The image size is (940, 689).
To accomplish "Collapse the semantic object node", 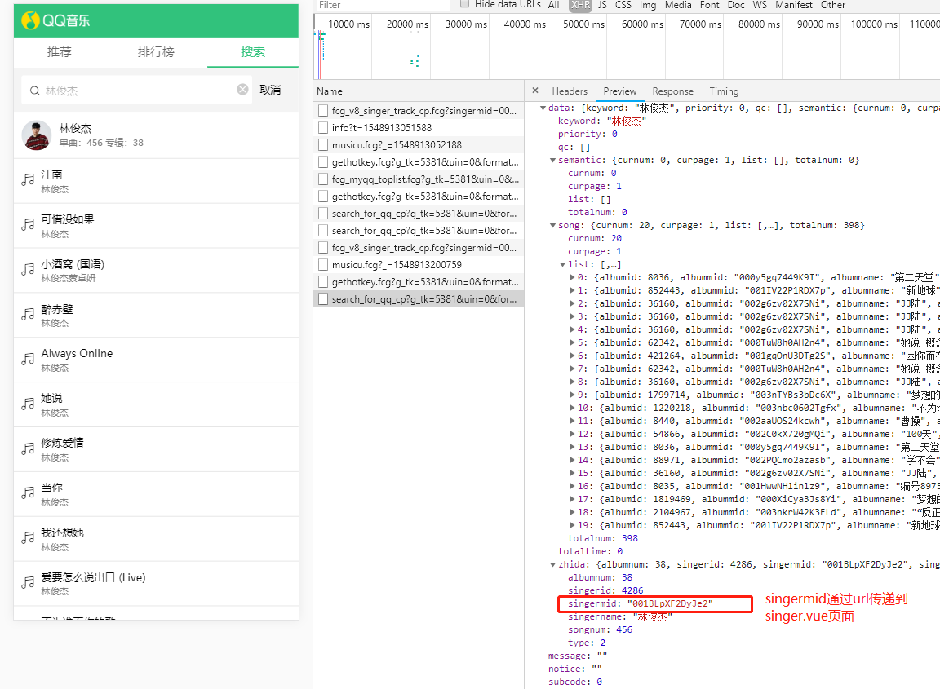I will tap(552, 160).
